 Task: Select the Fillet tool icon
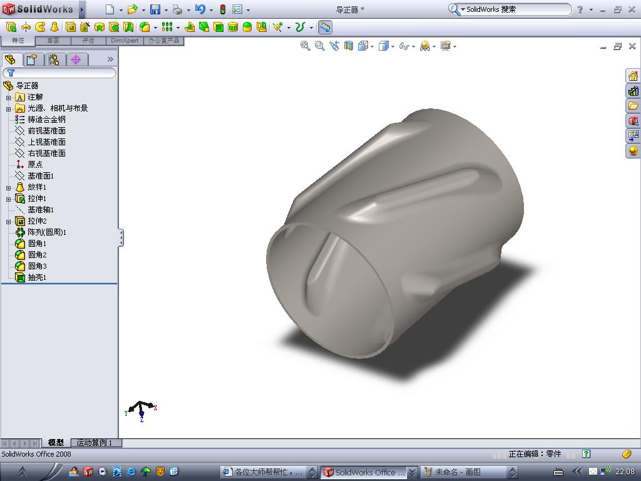145,28
